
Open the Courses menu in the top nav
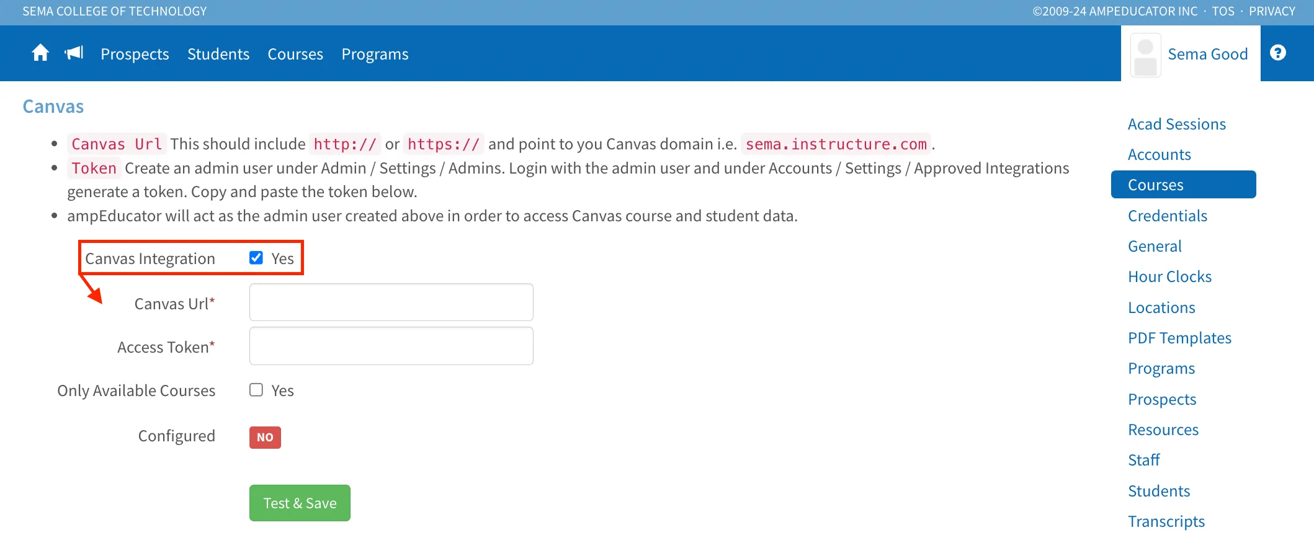(x=295, y=54)
